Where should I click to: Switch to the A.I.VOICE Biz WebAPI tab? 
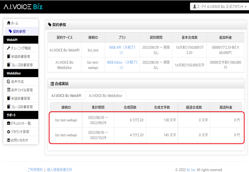[66, 96]
